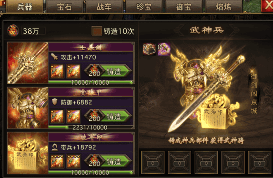Select the 破军印 golden seal thumbnail
The width and height of the screenshot is (273, 178).
coord(28,153)
